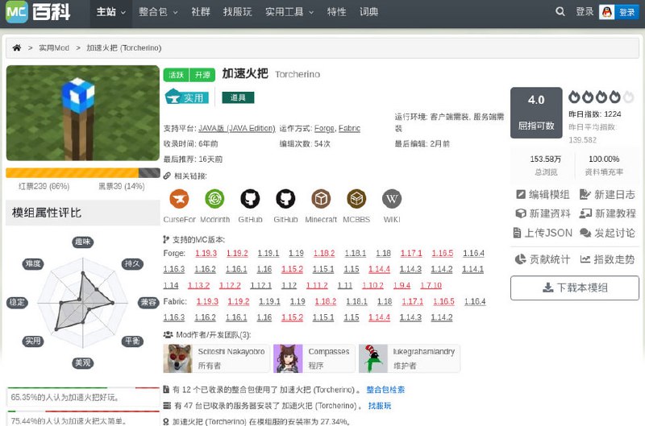
Task: Click 黑票39 (14%) vote label
Action: point(122,187)
